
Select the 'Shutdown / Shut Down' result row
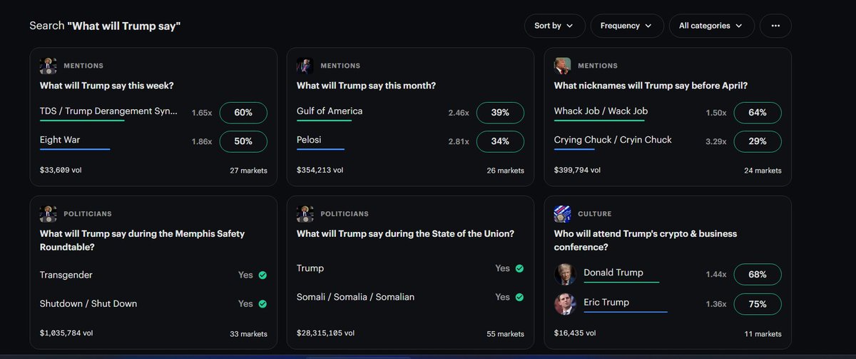(153, 303)
